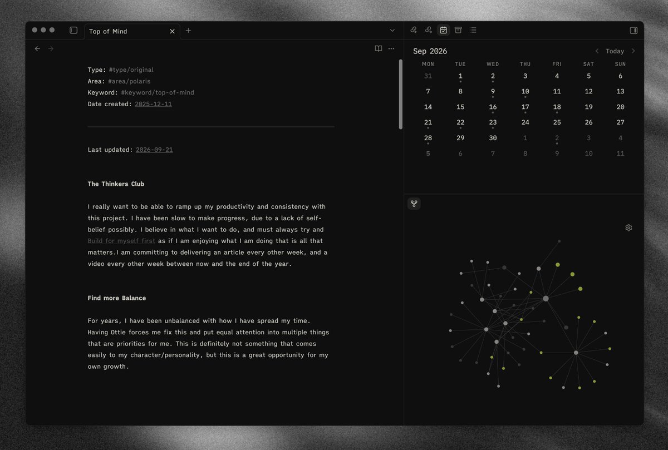Open the #type/original tag
Image resolution: width=668 pixels, height=450 pixels.
pos(131,70)
